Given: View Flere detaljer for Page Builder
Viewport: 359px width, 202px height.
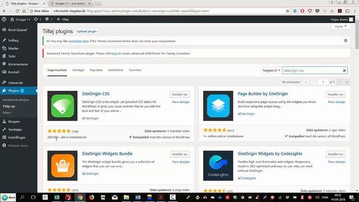Looking at the screenshot, I should pos(337,102).
